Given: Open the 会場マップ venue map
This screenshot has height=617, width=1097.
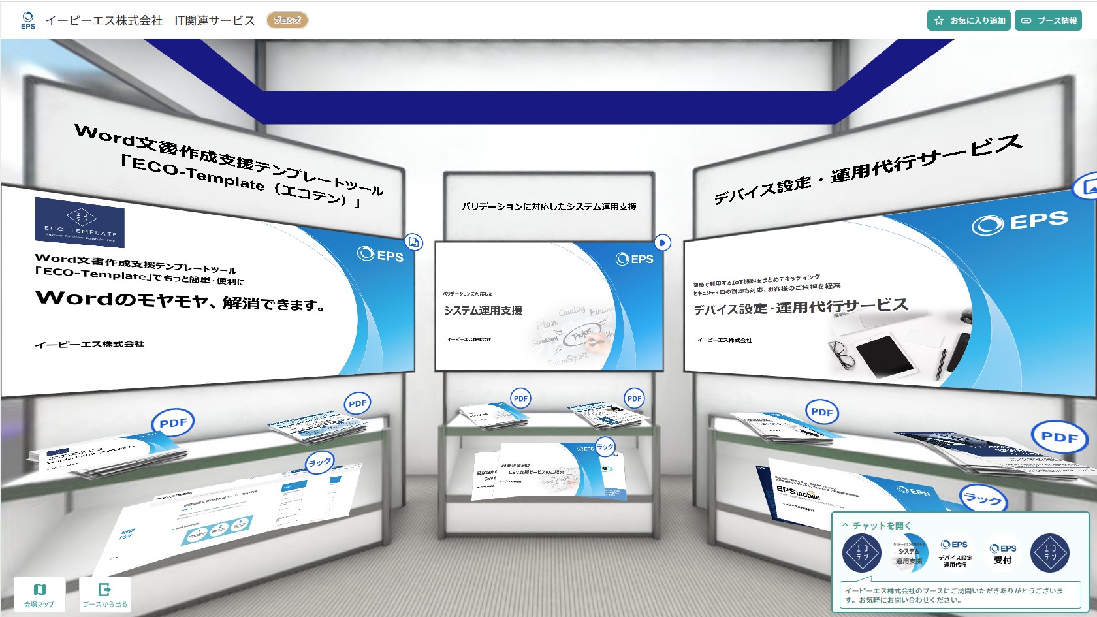Looking at the screenshot, I should (39, 594).
